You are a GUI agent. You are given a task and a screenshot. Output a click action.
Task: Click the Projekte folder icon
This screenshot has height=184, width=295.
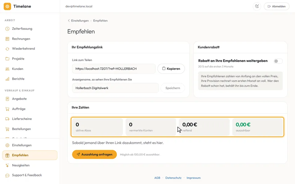point(7,59)
